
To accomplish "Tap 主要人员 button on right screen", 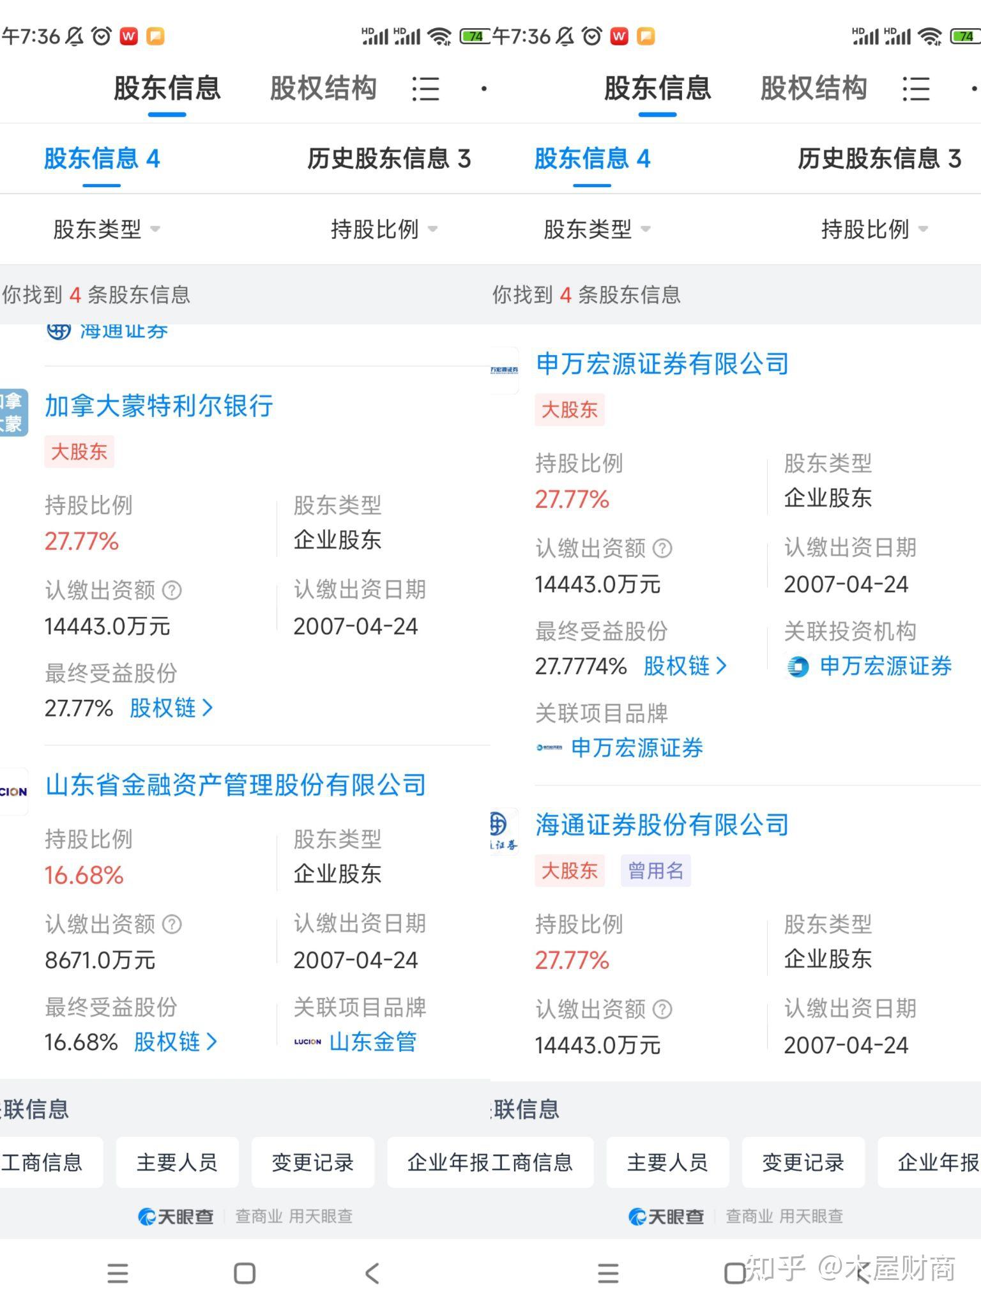I will coord(667,1162).
